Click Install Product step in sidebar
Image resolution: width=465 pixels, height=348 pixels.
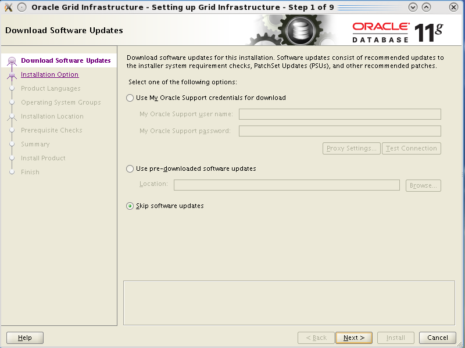(43, 158)
